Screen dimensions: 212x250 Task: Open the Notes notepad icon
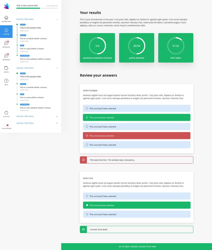pos(6,68)
